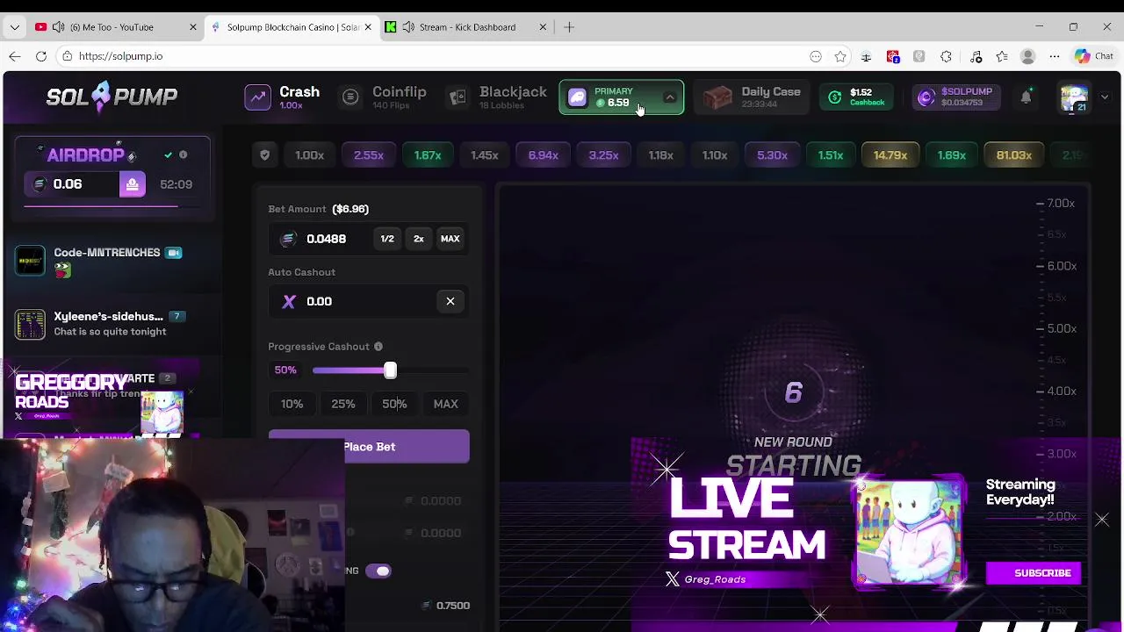This screenshot has height=632, width=1124.
Task: Select the Solpump Blockchain Casino browser tab
Action: 292,27
